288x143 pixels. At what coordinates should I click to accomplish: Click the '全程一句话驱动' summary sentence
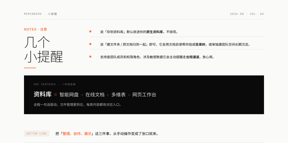(x=78, y=105)
